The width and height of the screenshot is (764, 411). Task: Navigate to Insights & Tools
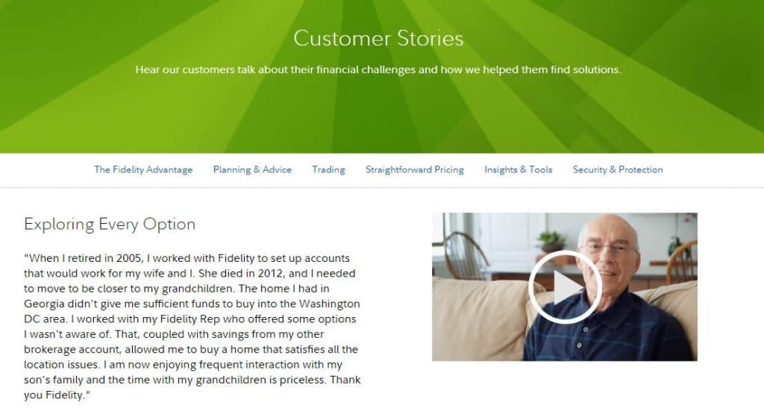519,169
